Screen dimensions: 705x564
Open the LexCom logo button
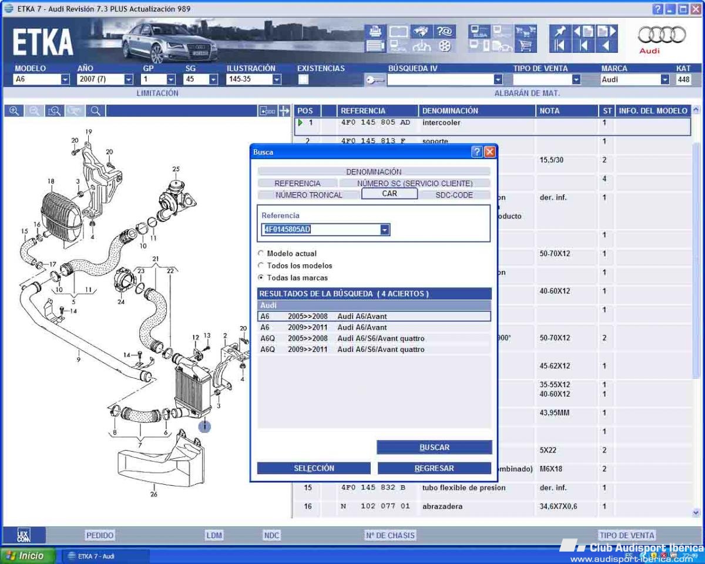point(23,535)
